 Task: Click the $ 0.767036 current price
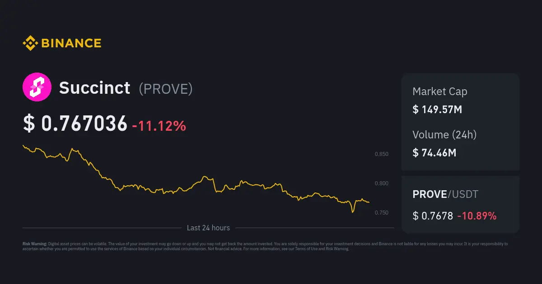(75, 124)
